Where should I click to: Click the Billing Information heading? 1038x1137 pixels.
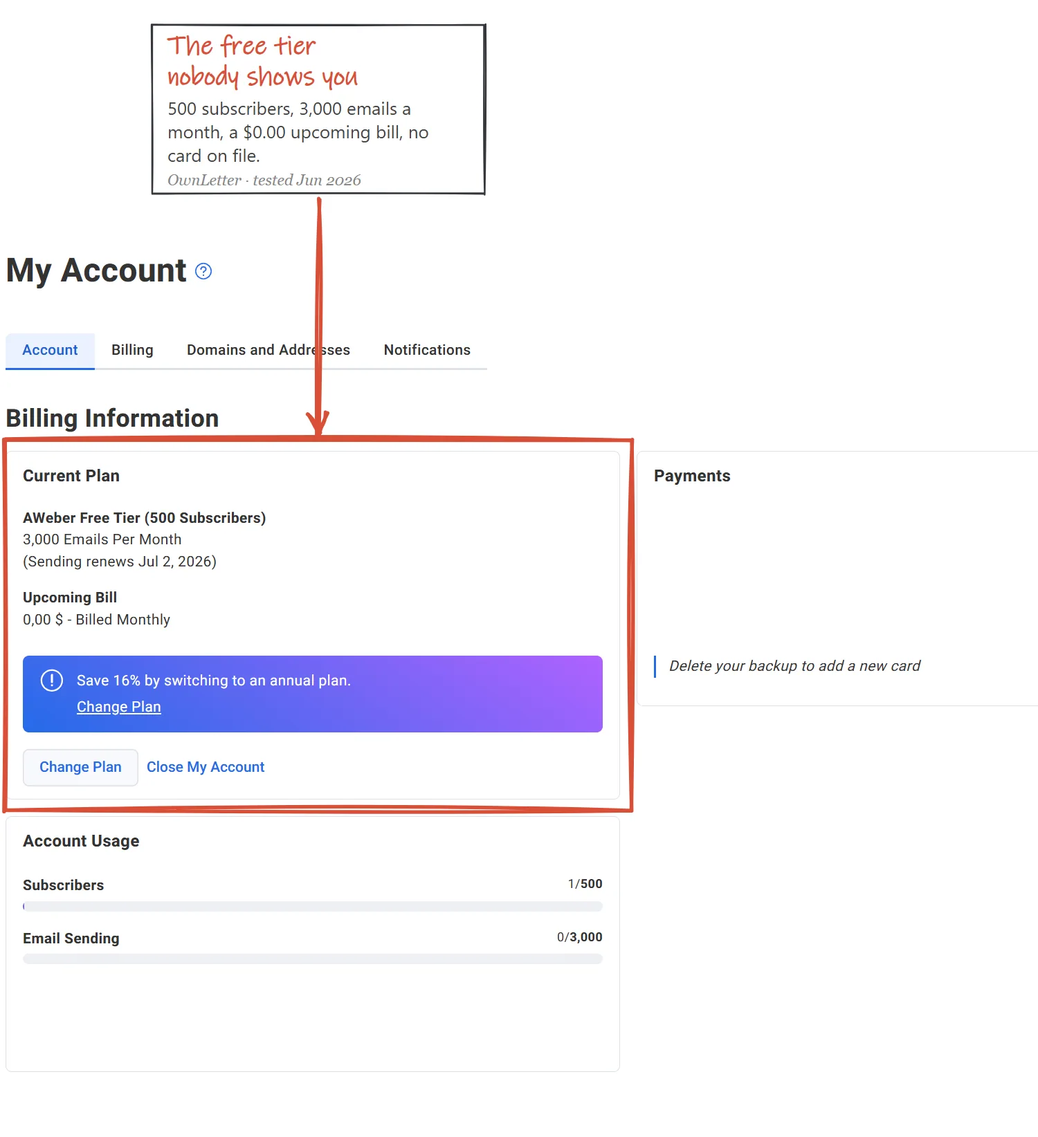(x=112, y=418)
